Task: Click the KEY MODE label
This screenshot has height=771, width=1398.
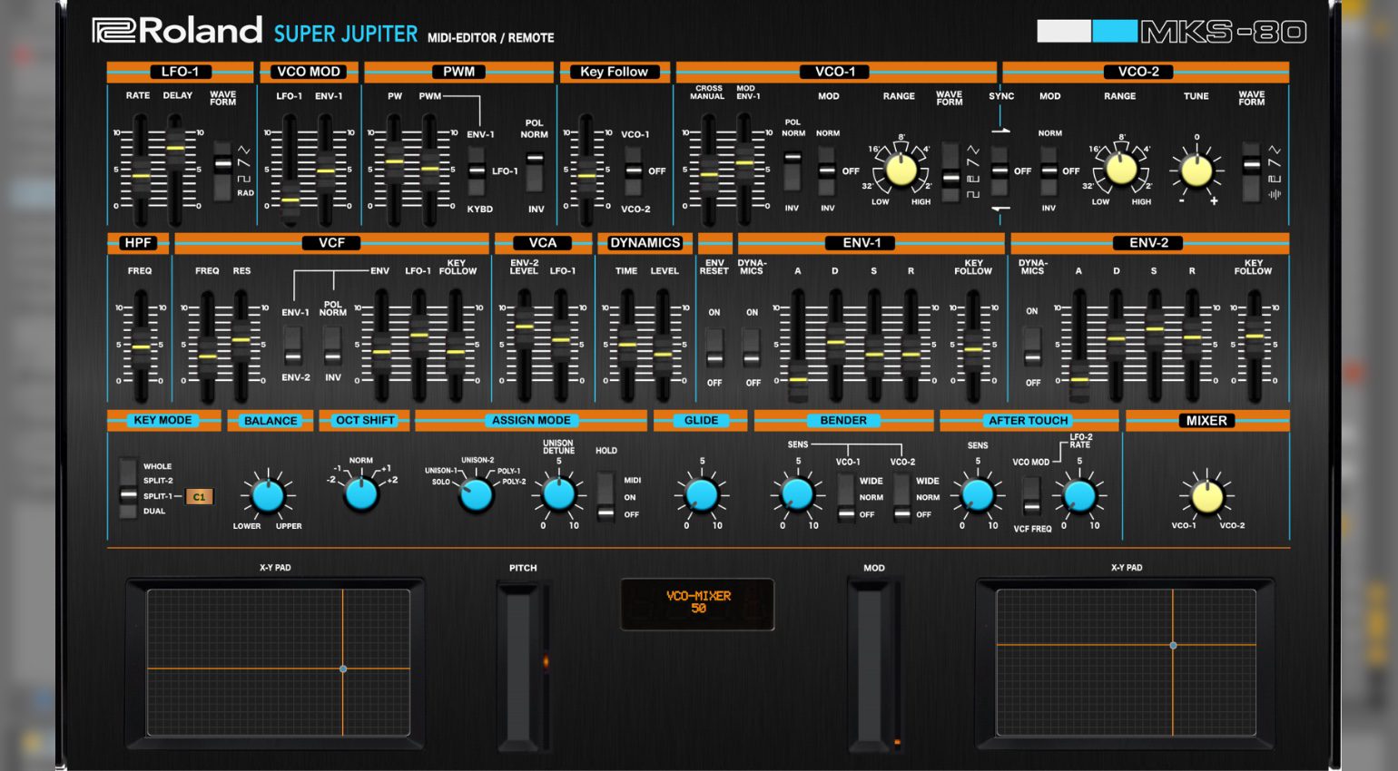Action: pos(162,420)
